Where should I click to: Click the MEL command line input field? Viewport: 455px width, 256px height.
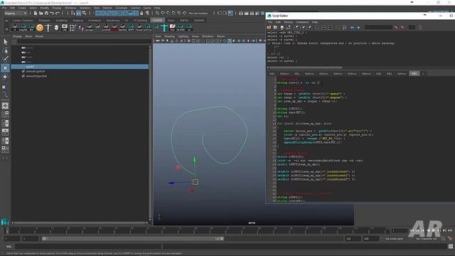pyautogui.click(x=88, y=247)
